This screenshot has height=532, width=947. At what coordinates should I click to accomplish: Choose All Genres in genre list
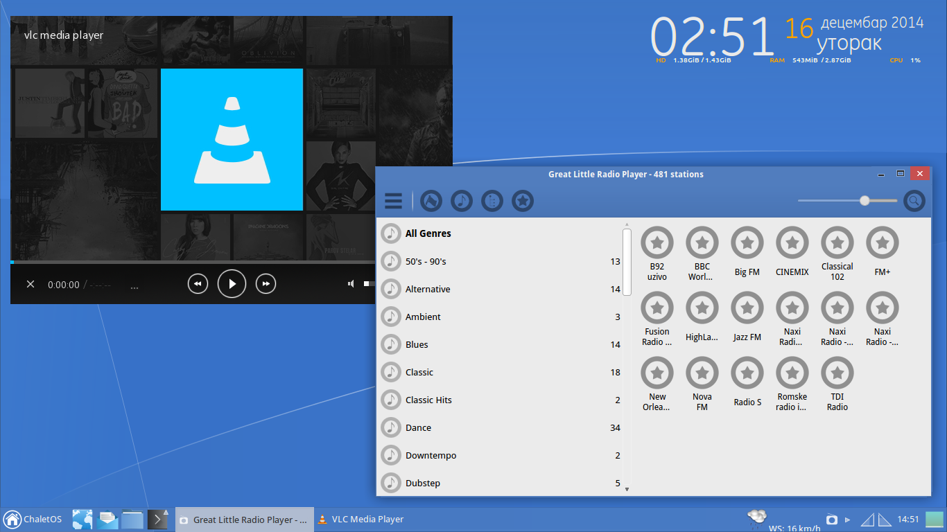tap(500, 233)
